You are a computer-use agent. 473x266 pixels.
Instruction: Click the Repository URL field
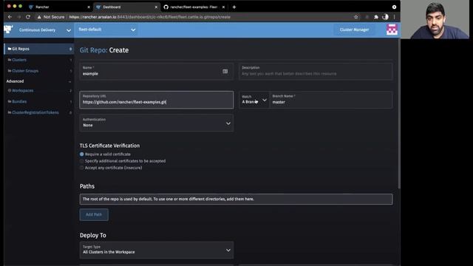click(156, 100)
